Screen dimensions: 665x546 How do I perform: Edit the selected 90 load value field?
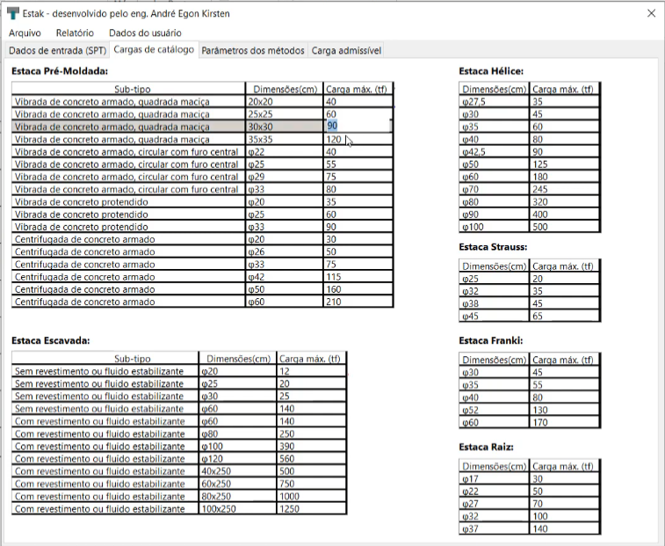pos(358,126)
